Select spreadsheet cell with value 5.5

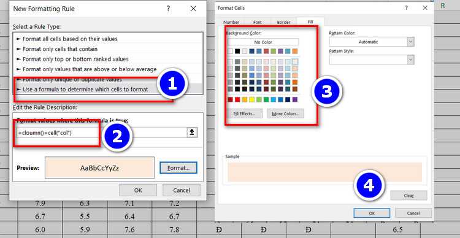coord(85,217)
